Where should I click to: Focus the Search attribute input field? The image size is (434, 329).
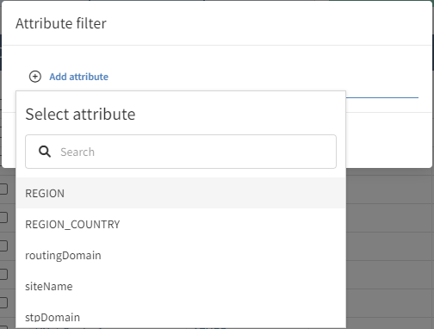coord(181,152)
